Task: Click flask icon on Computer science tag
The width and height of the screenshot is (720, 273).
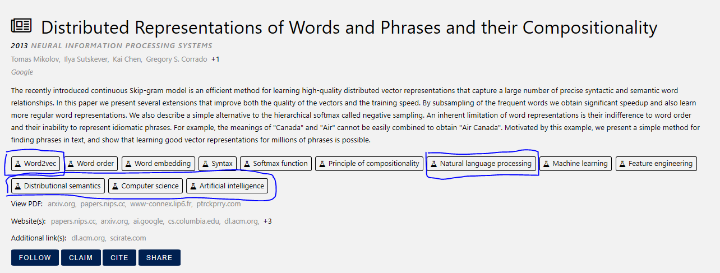Action: point(115,186)
